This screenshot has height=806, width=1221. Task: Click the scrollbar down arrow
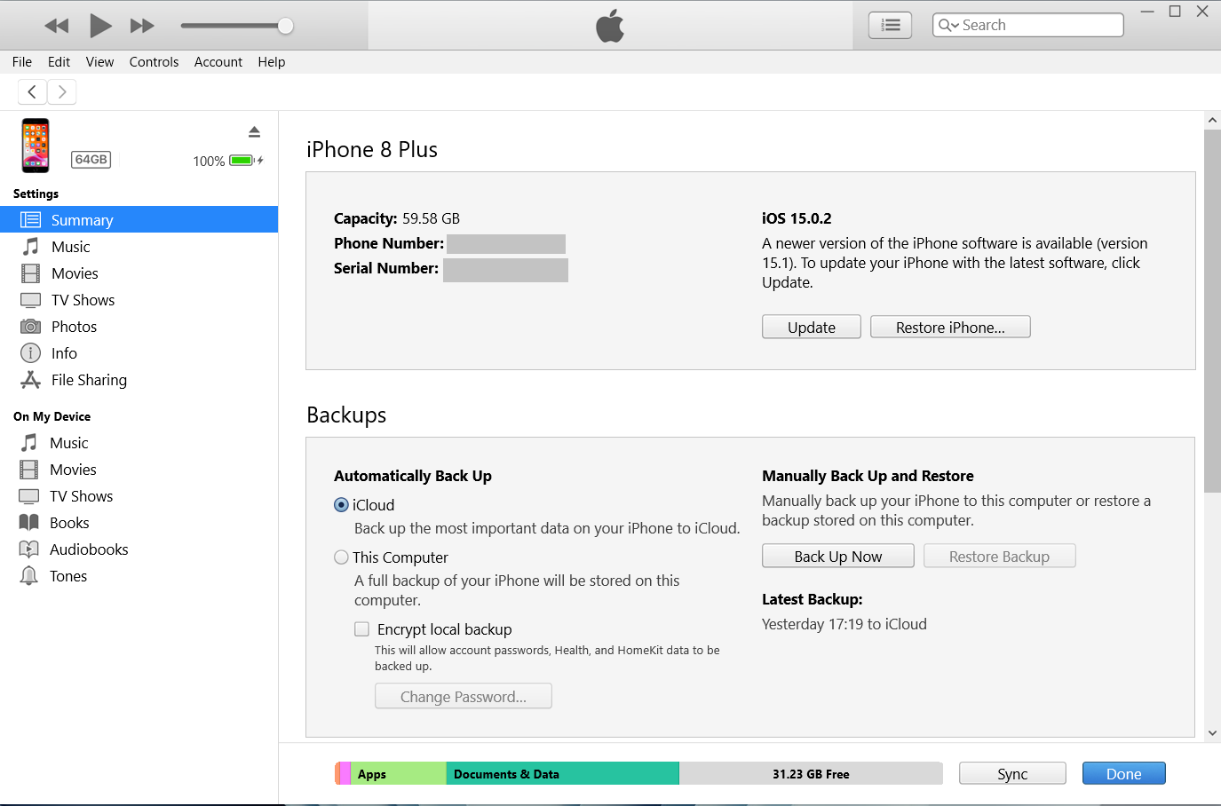tap(1212, 733)
